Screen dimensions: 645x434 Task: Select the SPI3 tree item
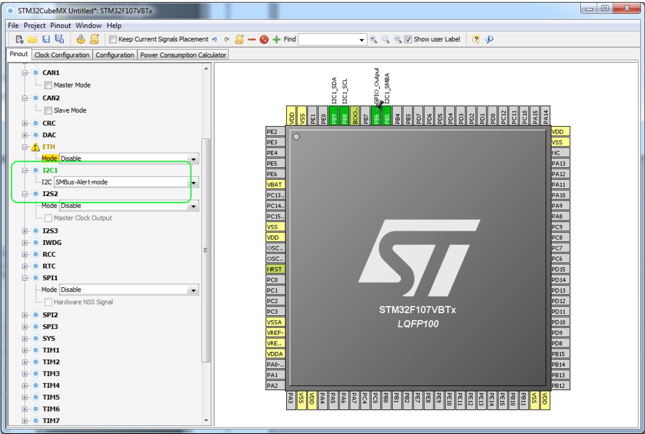click(x=50, y=327)
